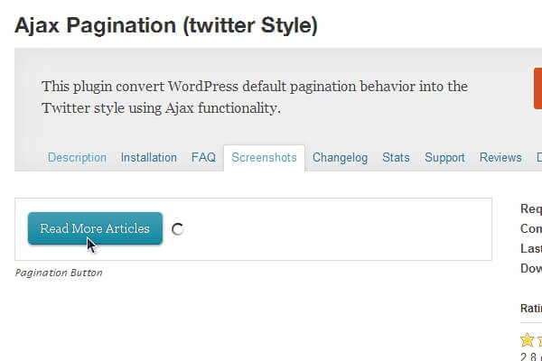Open the FAQ tab
Screen dimensions: 542x361
[x=203, y=157]
